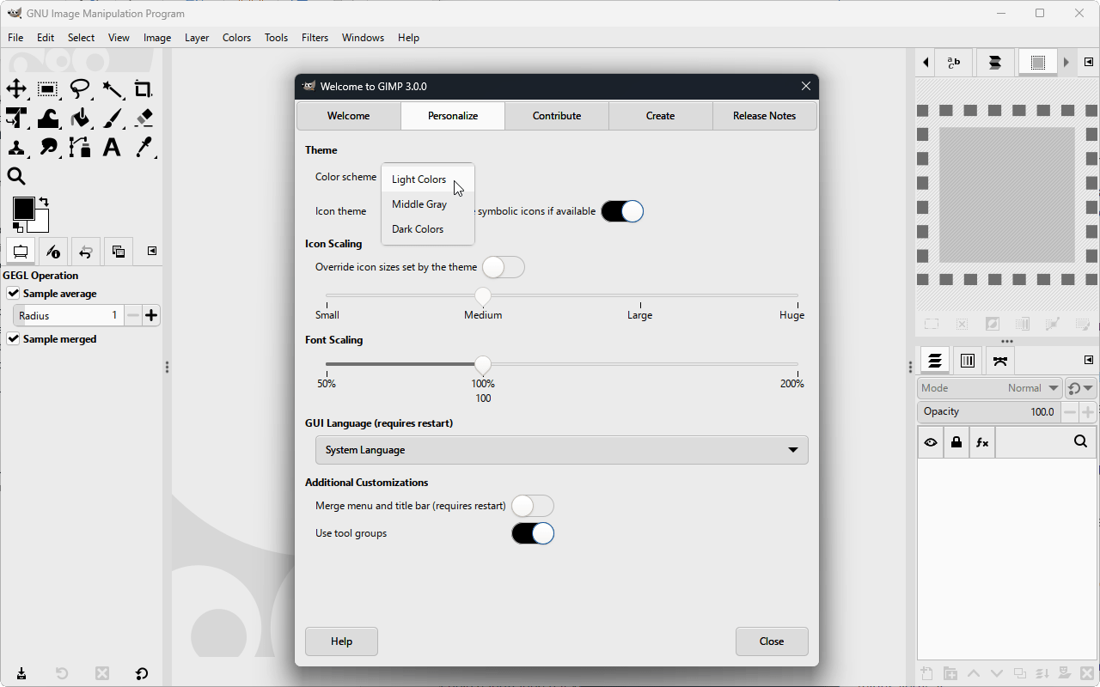Select the Rectangle Select tool
Image resolution: width=1100 pixels, height=687 pixels.
point(48,88)
